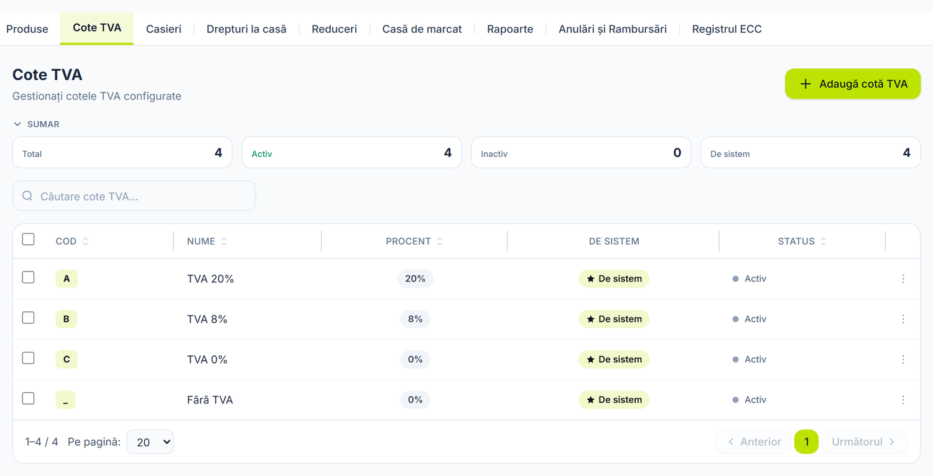Click the code badge A

pyautogui.click(x=67, y=279)
